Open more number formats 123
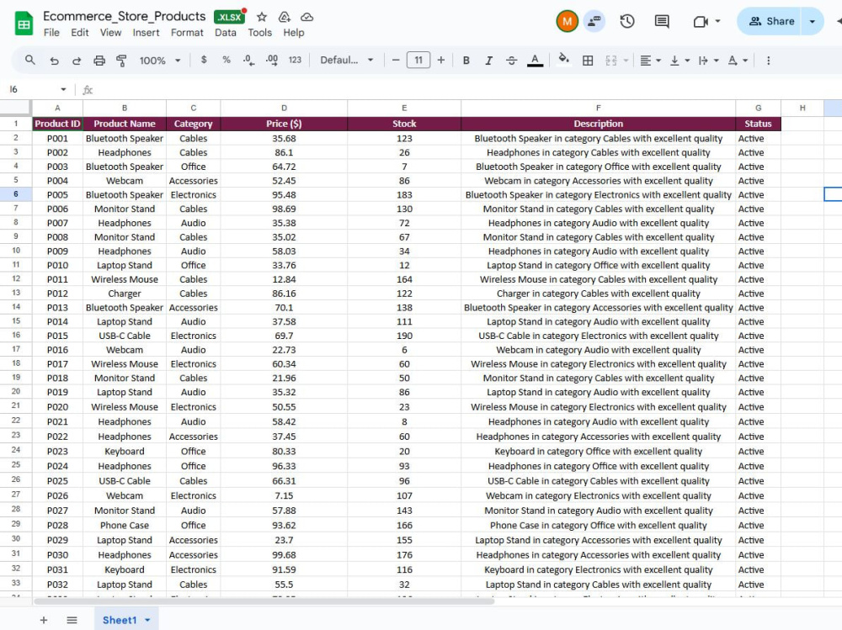This screenshot has height=630, width=842. click(295, 60)
